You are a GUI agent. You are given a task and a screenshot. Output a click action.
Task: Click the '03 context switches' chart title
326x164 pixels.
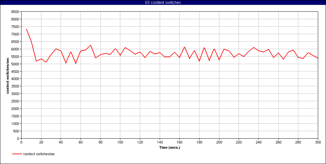[x=163, y=2]
